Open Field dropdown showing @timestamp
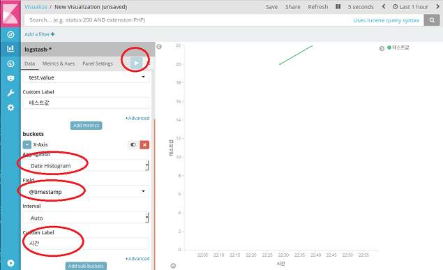Viewport: 443px width, 270px height. (86, 191)
